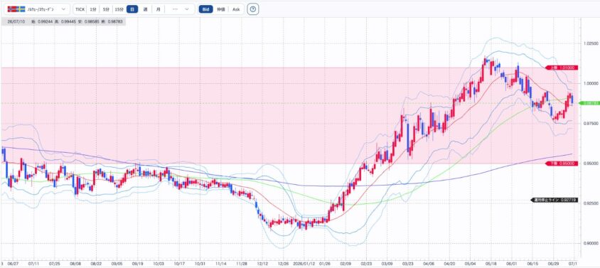Select the 仲値 mid price mode
The height and width of the screenshot is (268, 600).
tap(220, 9)
